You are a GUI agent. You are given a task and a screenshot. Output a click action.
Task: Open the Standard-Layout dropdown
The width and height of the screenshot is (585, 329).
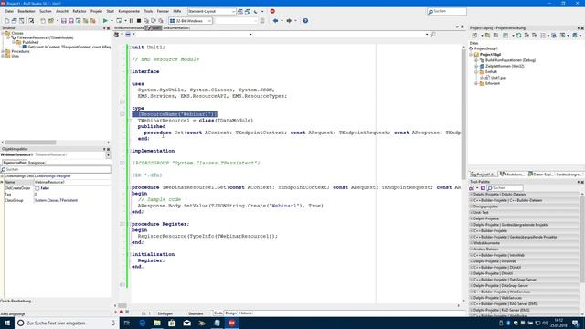pos(234,11)
